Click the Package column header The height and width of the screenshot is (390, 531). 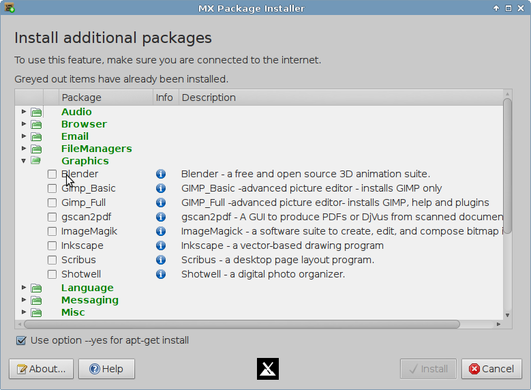pyautogui.click(x=106, y=97)
